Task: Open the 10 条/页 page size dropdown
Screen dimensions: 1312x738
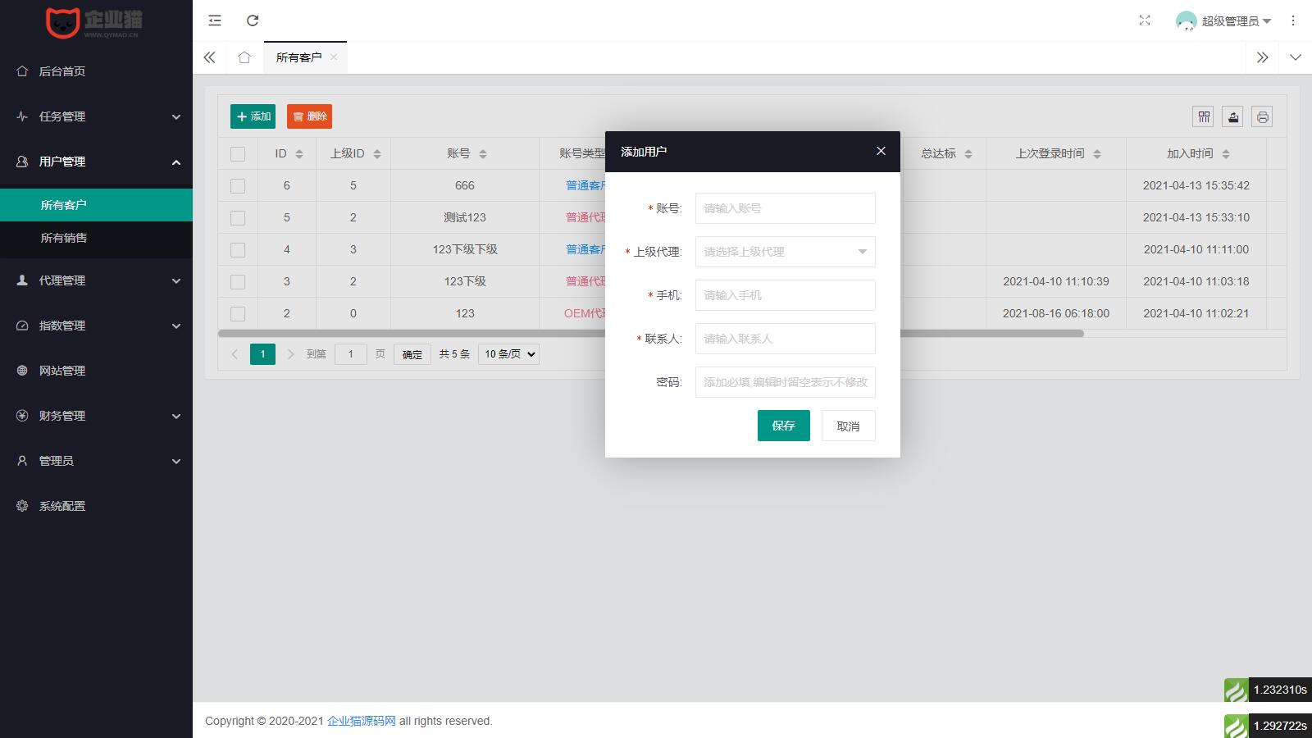Action: click(x=508, y=354)
